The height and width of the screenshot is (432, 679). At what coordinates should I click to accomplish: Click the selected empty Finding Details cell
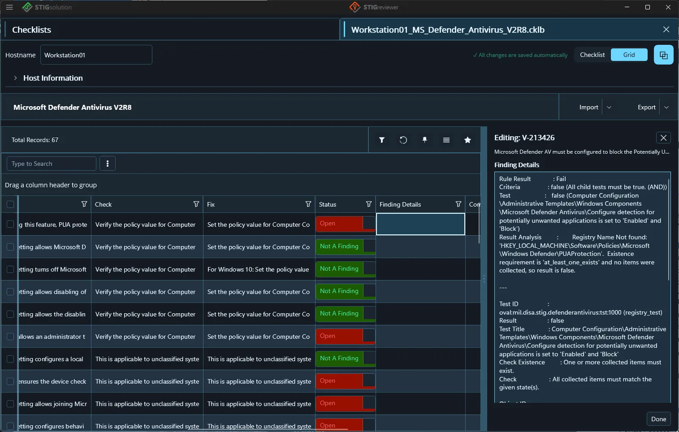point(420,224)
